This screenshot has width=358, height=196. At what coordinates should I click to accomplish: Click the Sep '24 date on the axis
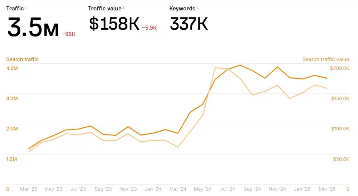coord(252,189)
